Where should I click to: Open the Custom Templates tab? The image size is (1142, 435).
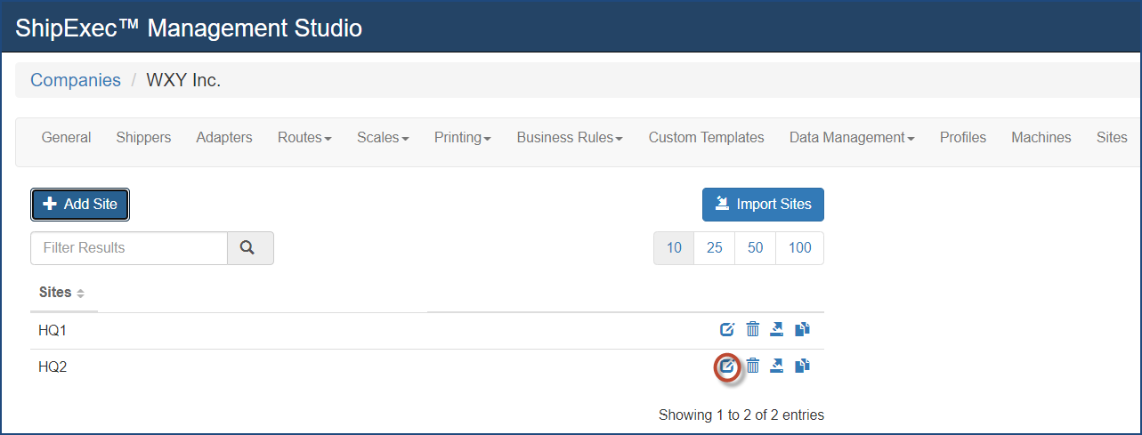[x=706, y=138]
